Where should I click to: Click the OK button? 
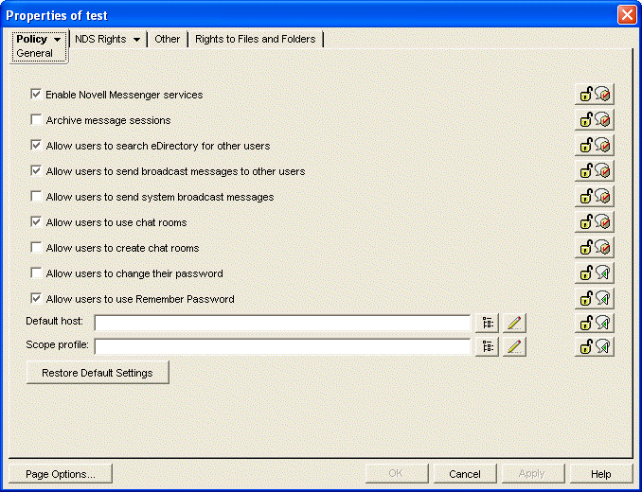396,474
